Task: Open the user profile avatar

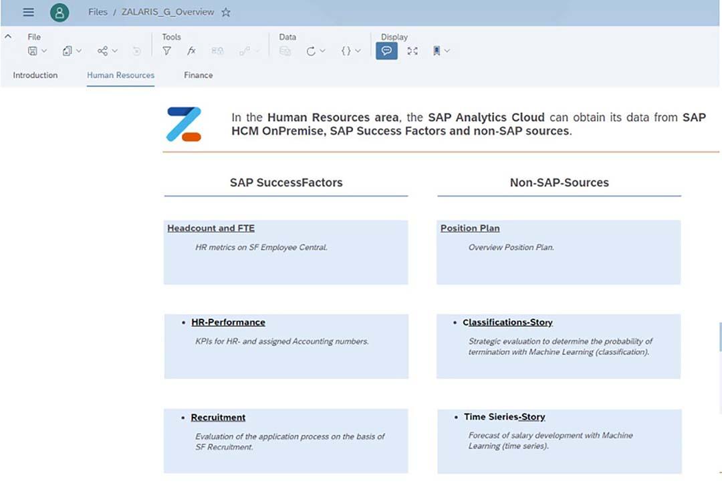Action: tap(59, 13)
